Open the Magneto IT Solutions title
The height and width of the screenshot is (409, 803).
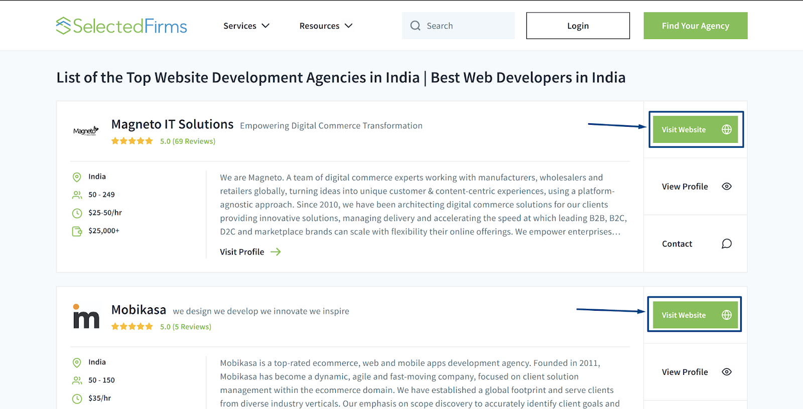click(x=173, y=124)
